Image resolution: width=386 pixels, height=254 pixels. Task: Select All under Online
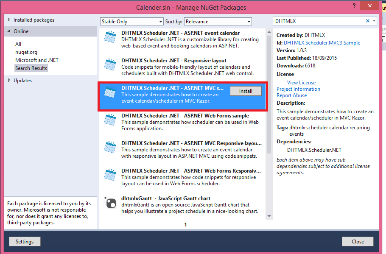click(18, 44)
